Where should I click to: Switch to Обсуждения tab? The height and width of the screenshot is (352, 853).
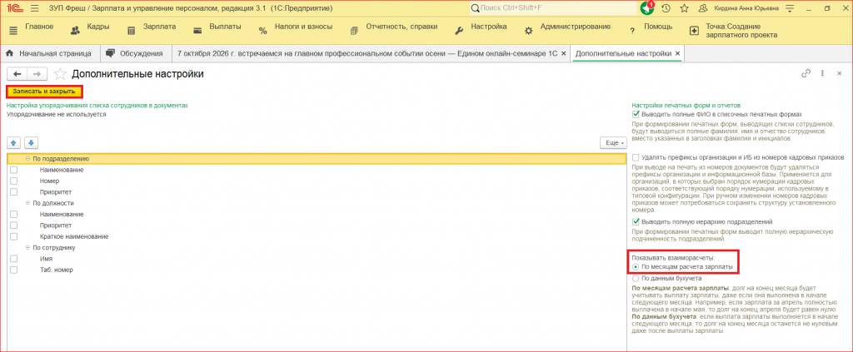pos(137,53)
